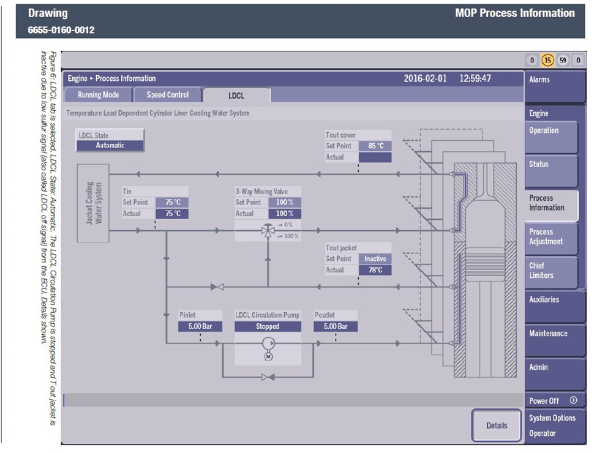Screen dimensions: 597x453
Task: Select the Tin Set Point 75 °C field
Action: coord(171,202)
